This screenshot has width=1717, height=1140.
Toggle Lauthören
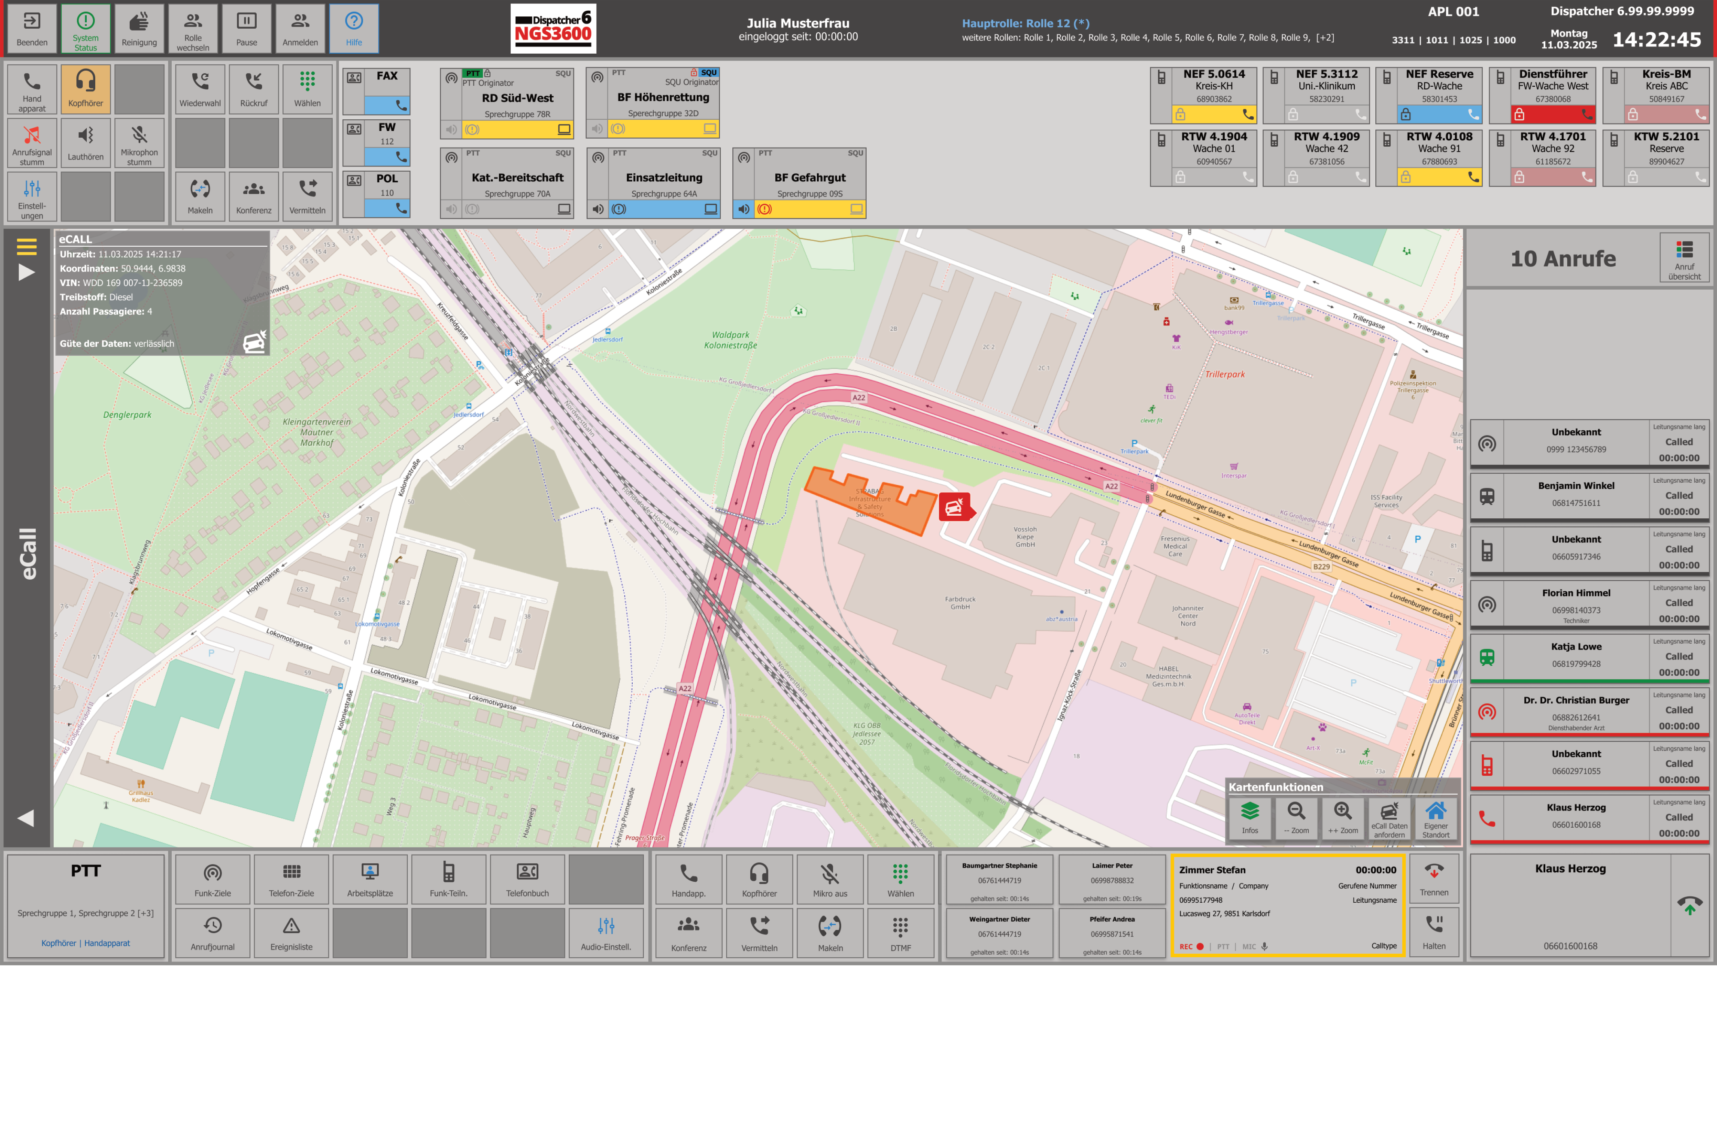pos(86,143)
